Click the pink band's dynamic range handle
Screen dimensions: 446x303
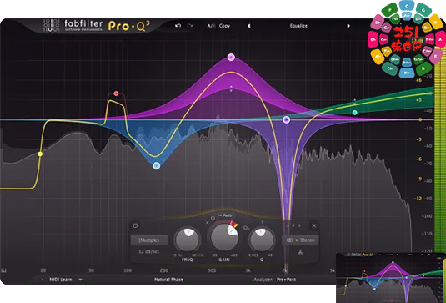coord(231,88)
